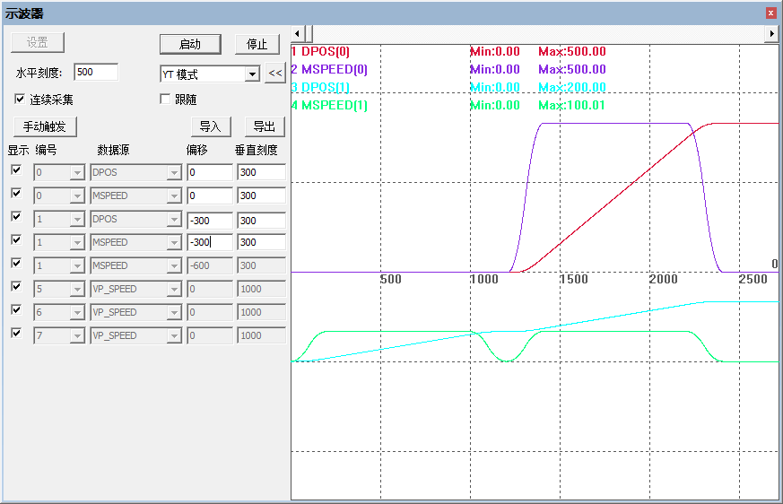Screen dimensions: 783x504
Task: Uncheck display checkbox for VP_SPEED row 5
Action: coord(16,287)
